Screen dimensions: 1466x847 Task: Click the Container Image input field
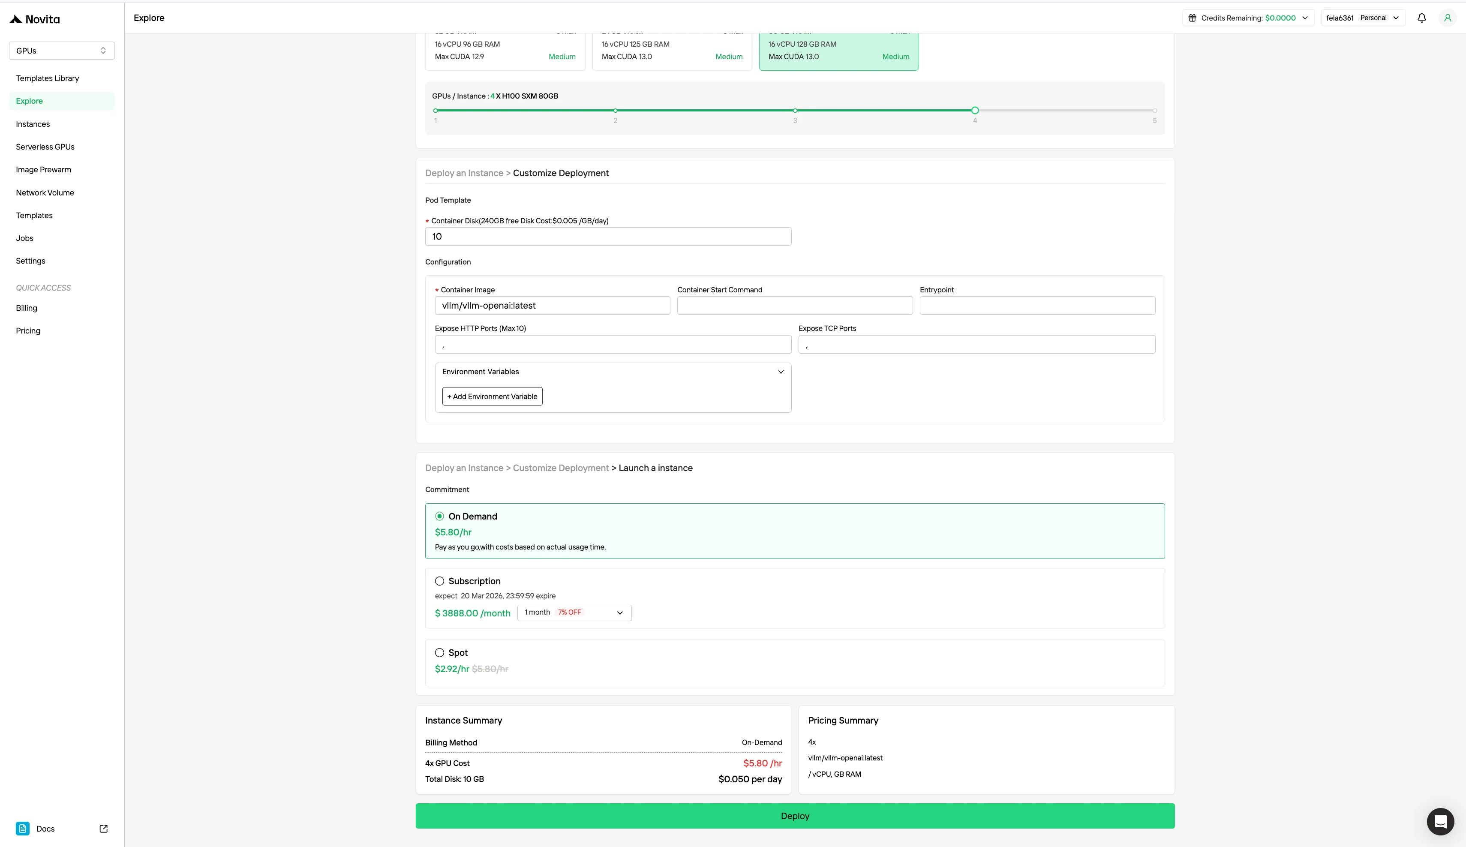tap(552, 306)
